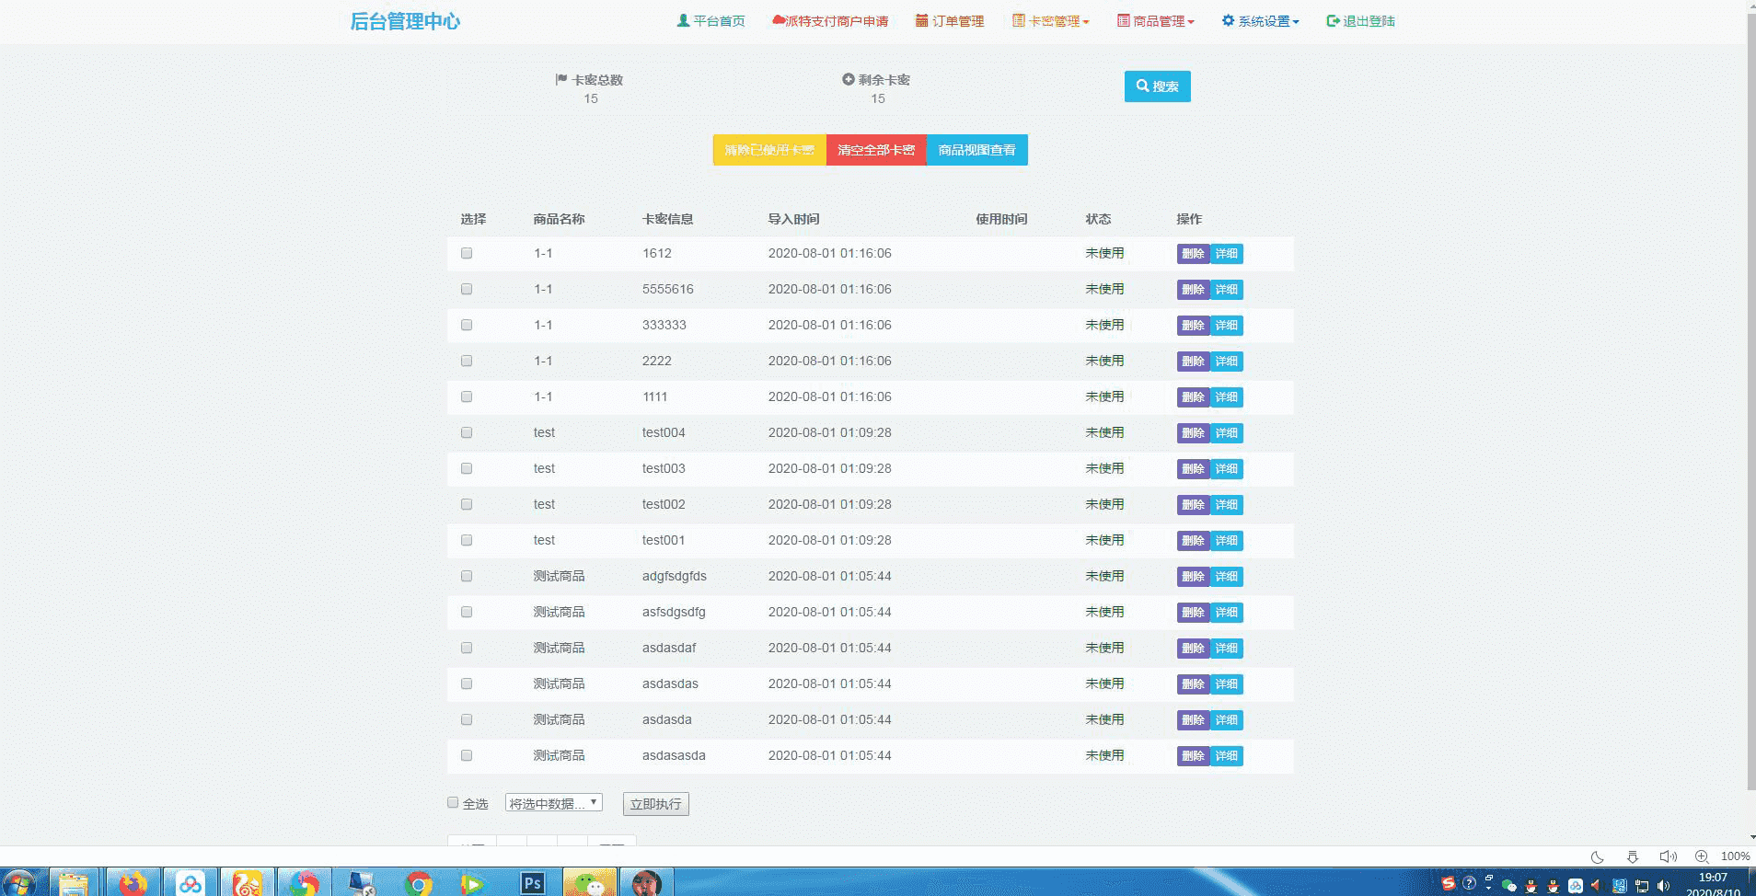Click the browser download icon in status bar

(1632, 856)
